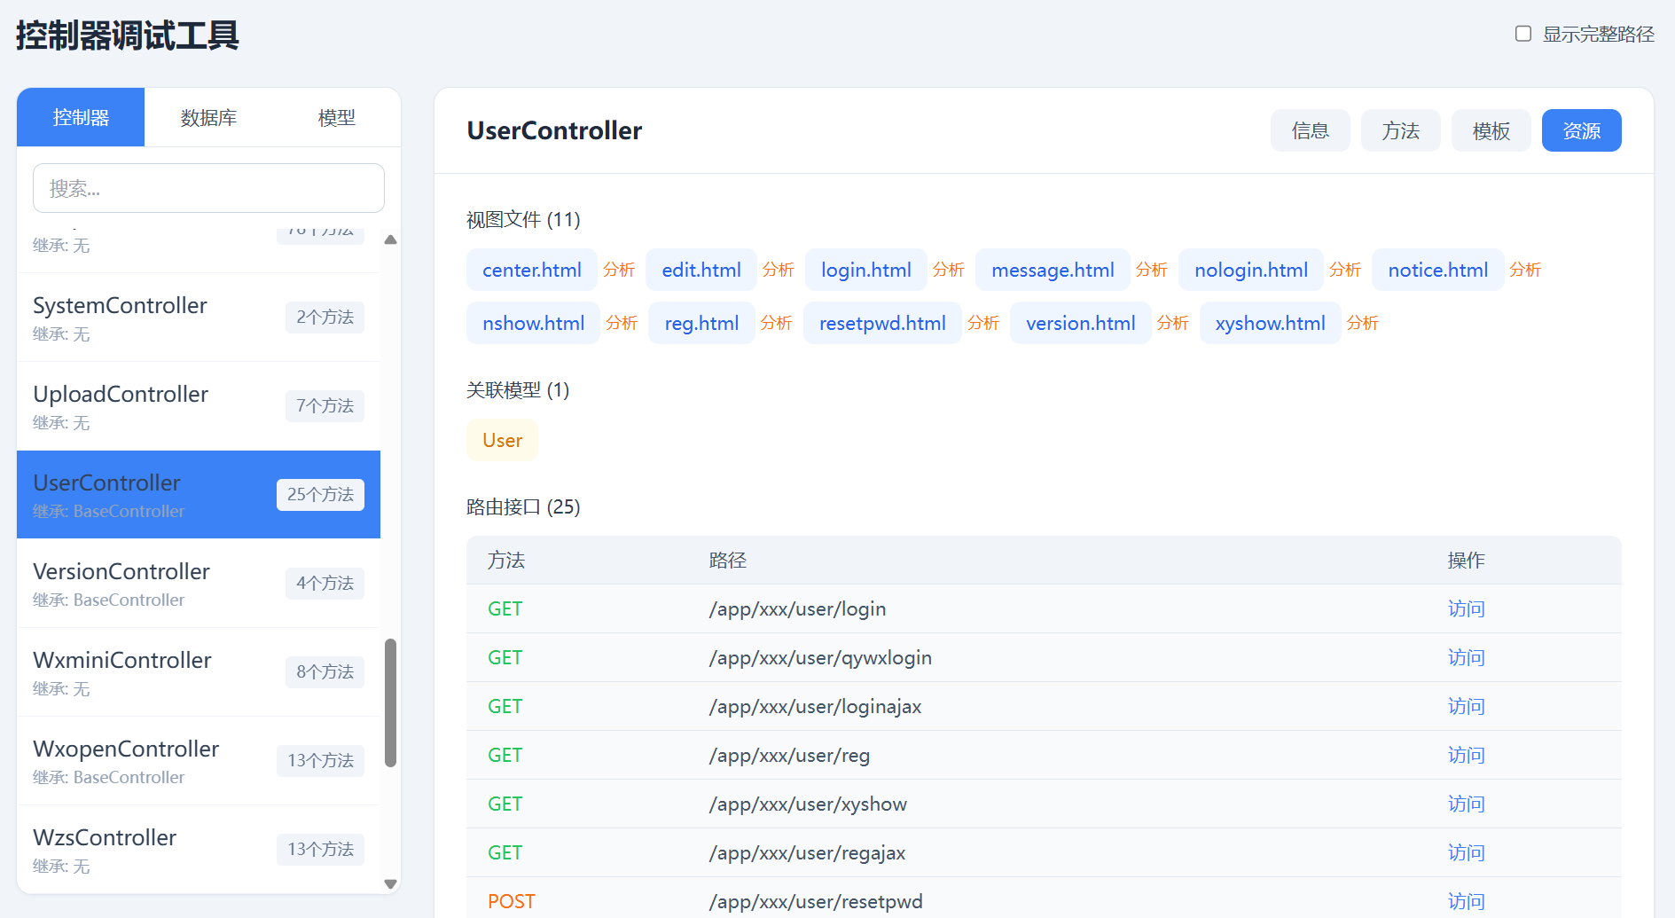The height and width of the screenshot is (918, 1675).
Task: Open the resetpwd.html view file
Action: tap(881, 324)
